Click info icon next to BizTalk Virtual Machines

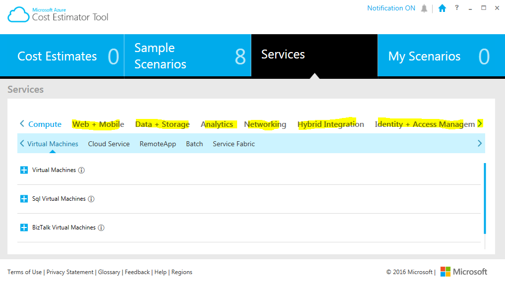click(101, 227)
